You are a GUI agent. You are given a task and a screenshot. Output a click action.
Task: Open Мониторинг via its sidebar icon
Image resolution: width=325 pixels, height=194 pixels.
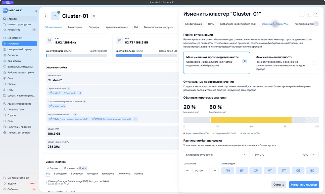[x=5, y=38]
